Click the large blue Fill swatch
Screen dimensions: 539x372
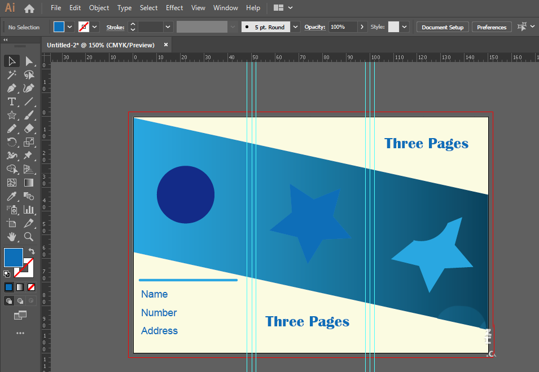tap(14, 258)
